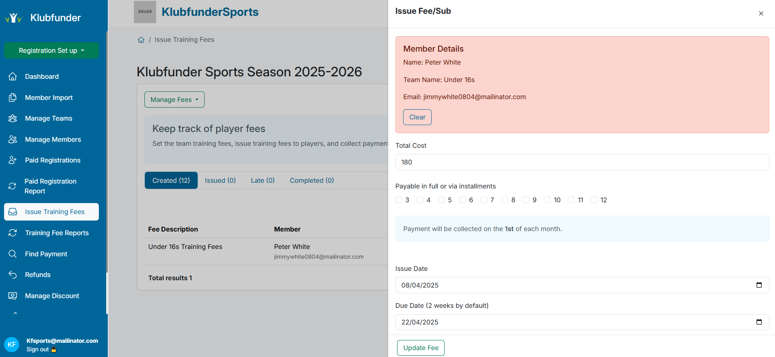Click the Refunds arrow icon
775x357 pixels.
(x=13, y=275)
